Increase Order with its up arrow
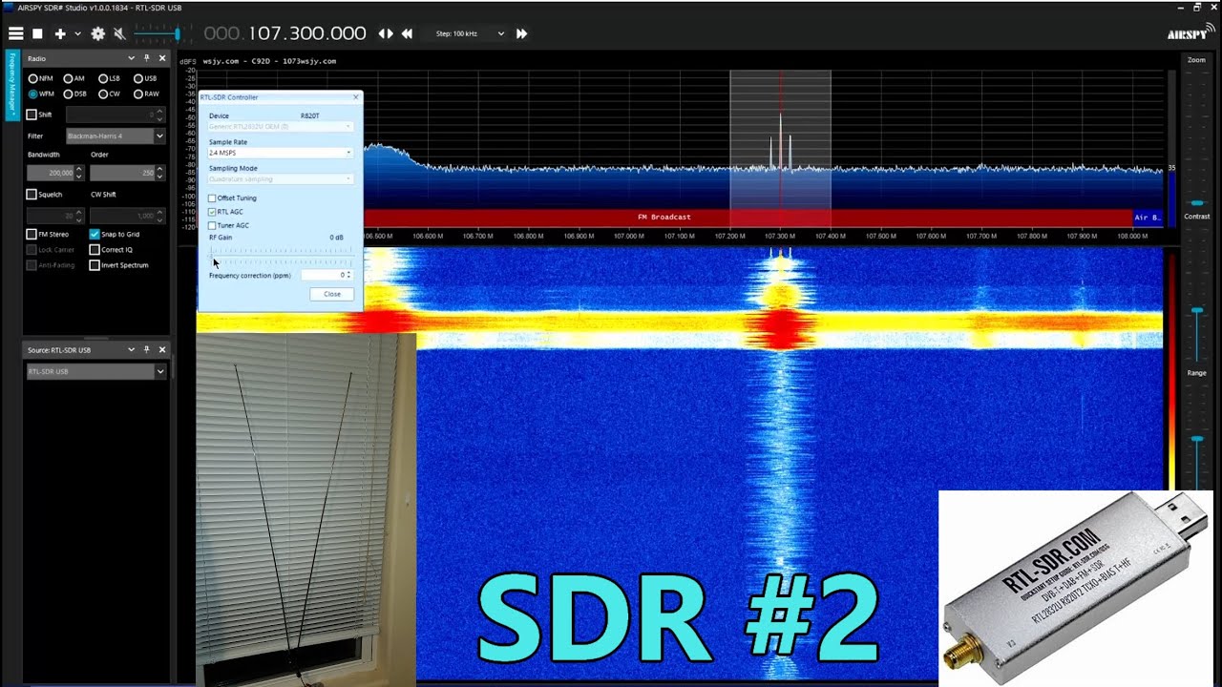The width and height of the screenshot is (1222, 687). [x=159, y=169]
